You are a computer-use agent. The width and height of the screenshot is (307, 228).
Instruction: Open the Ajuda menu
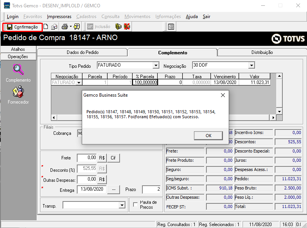pos(192,17)
